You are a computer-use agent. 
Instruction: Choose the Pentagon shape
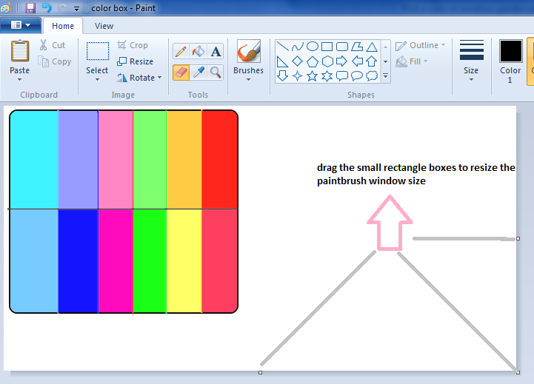click(x=313, y=61)
